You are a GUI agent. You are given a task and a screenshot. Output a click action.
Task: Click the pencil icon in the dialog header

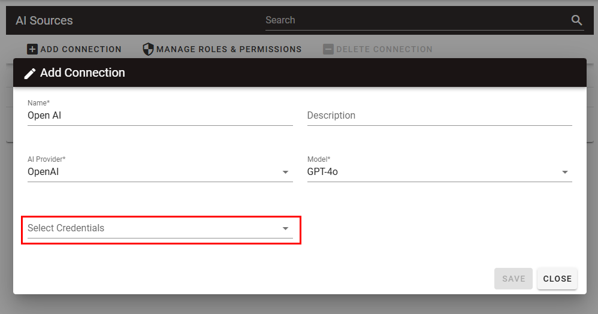[x=30, y=73]
